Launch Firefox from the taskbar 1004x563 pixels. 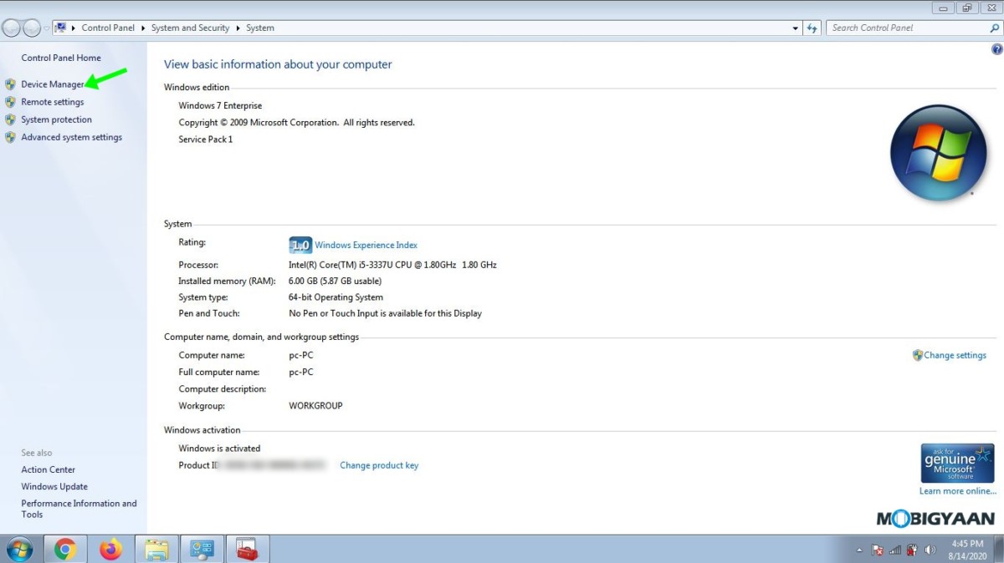(x=110, y=549)
